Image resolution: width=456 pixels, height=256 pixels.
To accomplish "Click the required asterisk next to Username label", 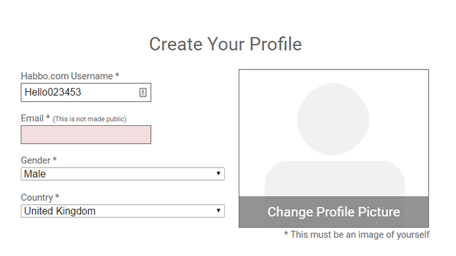I will [117, 76].
